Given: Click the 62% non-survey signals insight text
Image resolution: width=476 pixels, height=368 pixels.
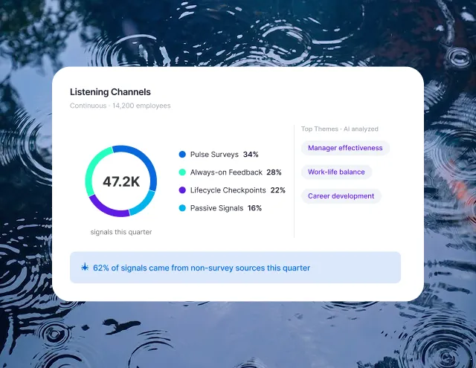Looking at the screenshot, I should tap(202, 268).
